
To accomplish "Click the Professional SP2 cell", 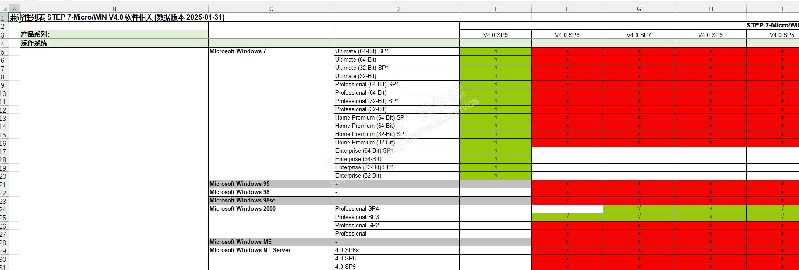I will click(397, 226).
